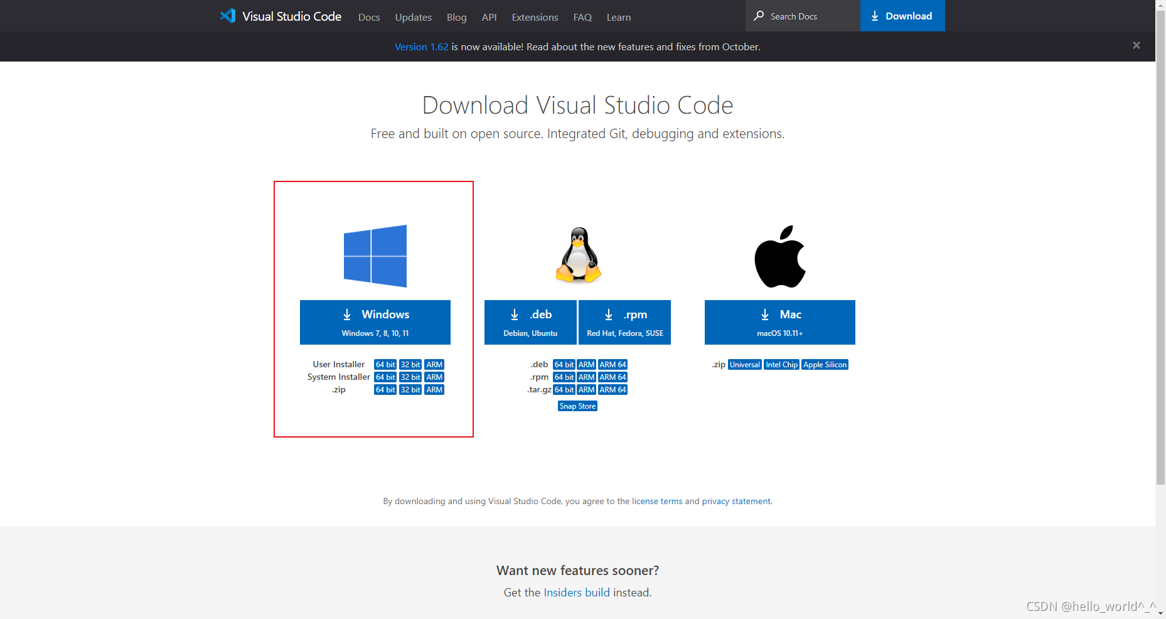Download the .deb Debian, Ubuntu package
The image size is (1166, 619).
click(530, 322)
